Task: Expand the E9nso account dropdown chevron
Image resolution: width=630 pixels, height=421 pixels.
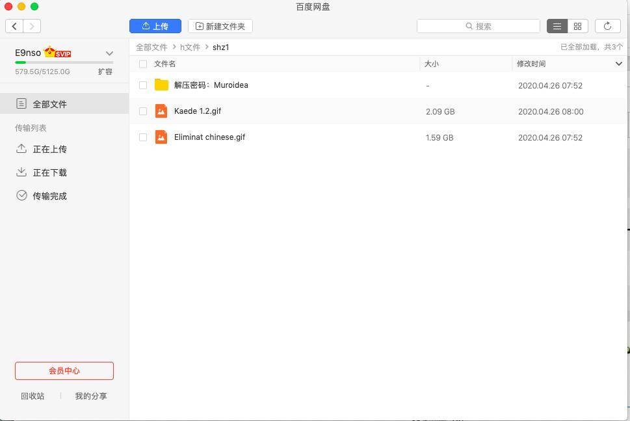Action: (109, 53)
